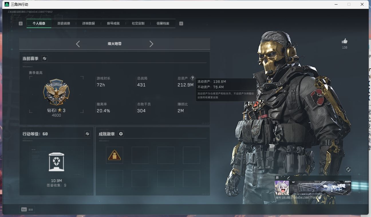
Task: Toggle the operation level (行动等级) swap button
Action: tap(87, 134)
